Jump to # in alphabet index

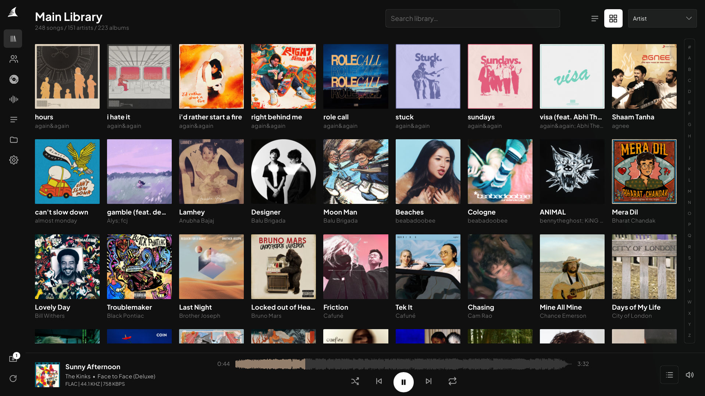tap(689, 47)
